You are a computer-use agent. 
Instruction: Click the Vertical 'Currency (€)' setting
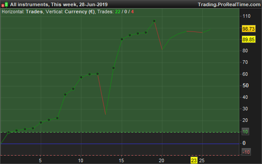click(80, 12)
